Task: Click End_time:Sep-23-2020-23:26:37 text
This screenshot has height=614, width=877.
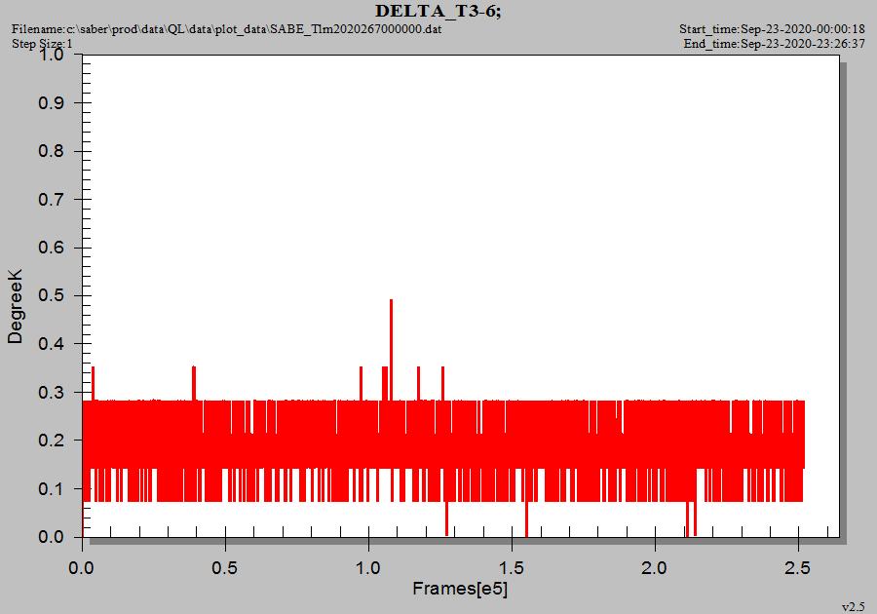Action: coord(774,44)
